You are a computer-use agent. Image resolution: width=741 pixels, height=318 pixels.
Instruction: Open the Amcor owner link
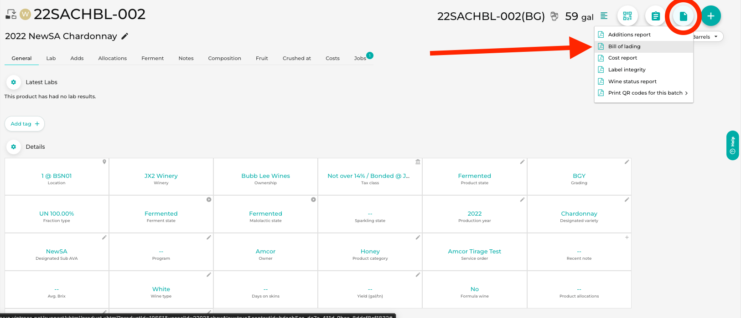[265, 252]
